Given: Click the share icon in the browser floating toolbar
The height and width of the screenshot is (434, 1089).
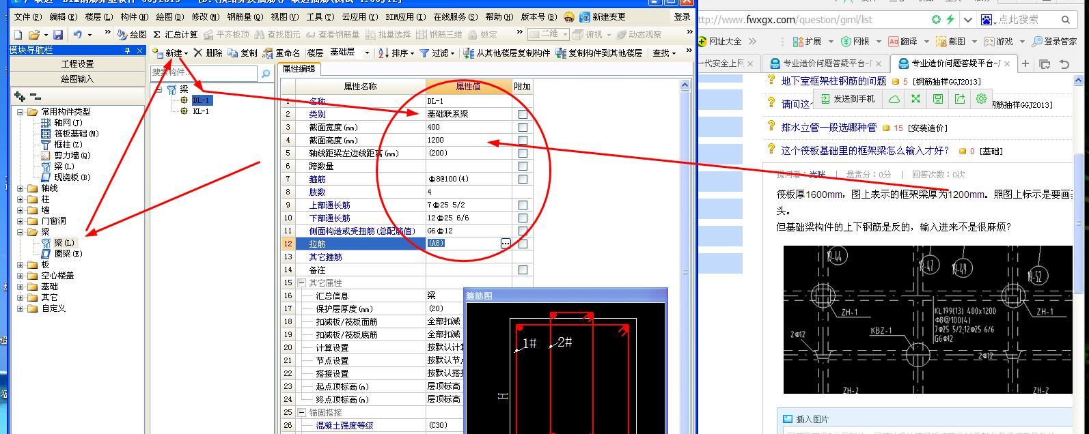Looking at the screenshot, I should point(959,99).
